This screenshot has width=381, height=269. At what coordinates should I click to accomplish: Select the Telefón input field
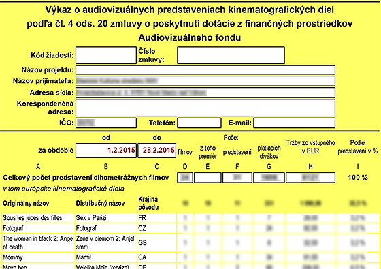tap(199, 123)
